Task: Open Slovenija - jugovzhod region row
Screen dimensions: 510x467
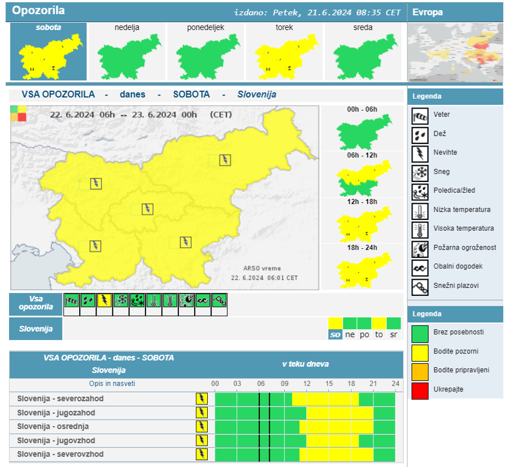Action: (56, 440)
